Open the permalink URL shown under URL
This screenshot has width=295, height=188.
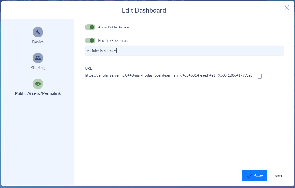click(169, 75)
